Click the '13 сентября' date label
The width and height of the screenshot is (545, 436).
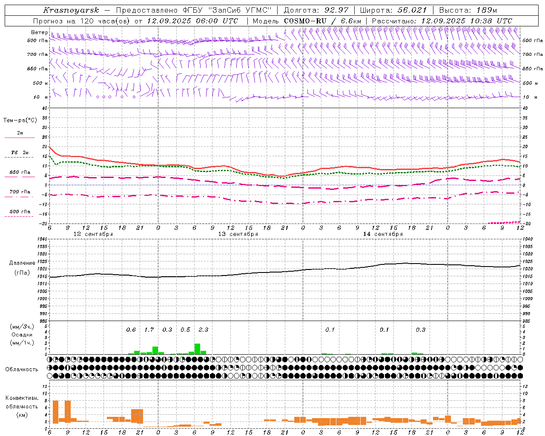tap(238, 234)
